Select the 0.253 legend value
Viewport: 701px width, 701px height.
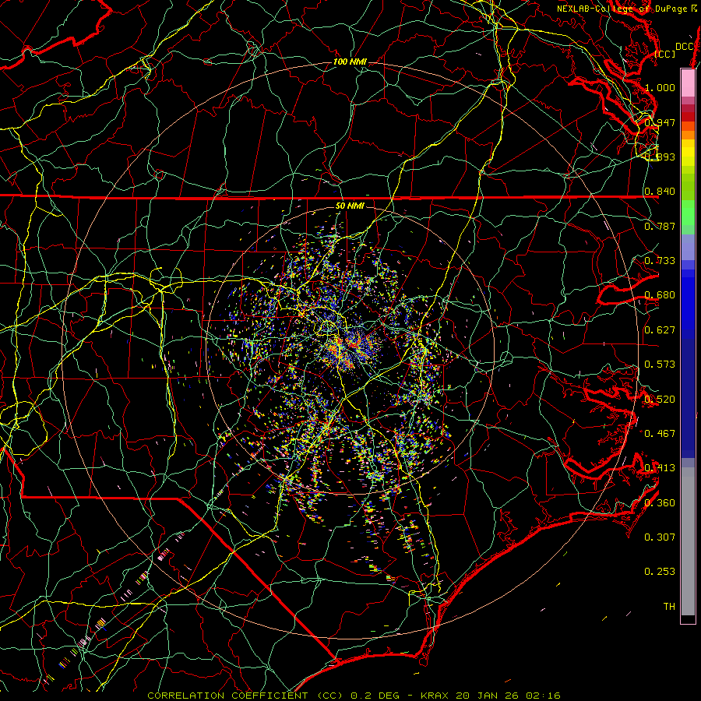(660, 572)
